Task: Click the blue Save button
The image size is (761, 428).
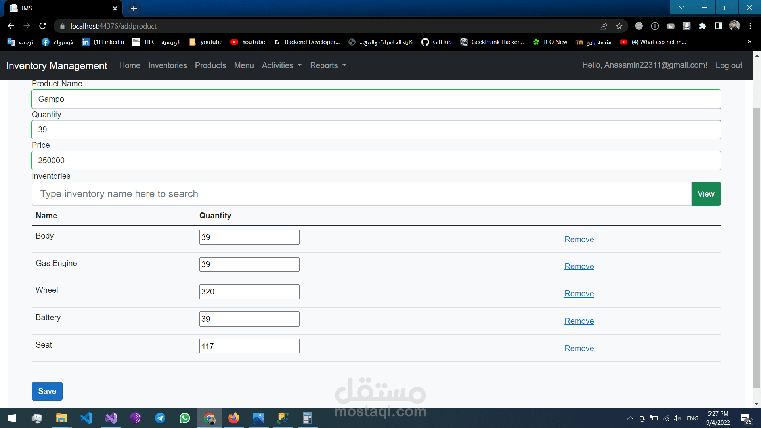Action: click(x=47, y=391)
